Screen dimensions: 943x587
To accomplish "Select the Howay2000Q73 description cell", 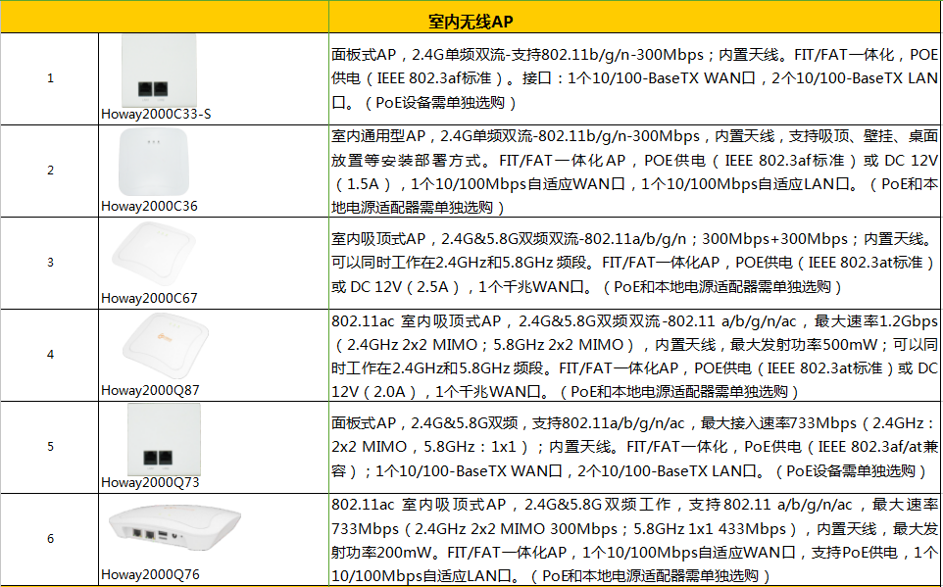I will [x=634, y=447].
